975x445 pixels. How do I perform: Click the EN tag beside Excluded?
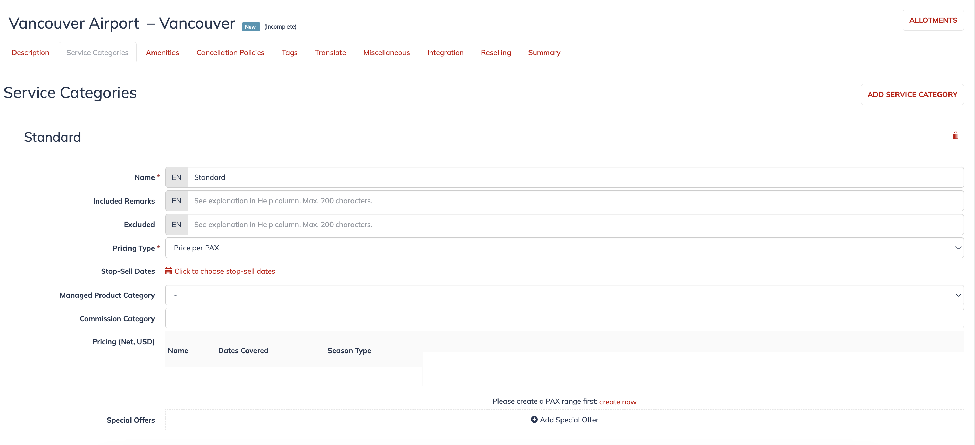tap(176, 224)
